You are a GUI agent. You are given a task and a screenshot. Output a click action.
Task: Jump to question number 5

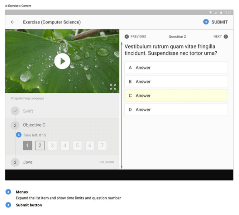77,146
